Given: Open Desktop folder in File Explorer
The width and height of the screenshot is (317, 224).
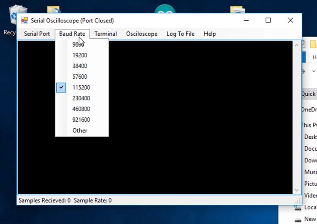Looking at the screenshot, I should 310,137.
